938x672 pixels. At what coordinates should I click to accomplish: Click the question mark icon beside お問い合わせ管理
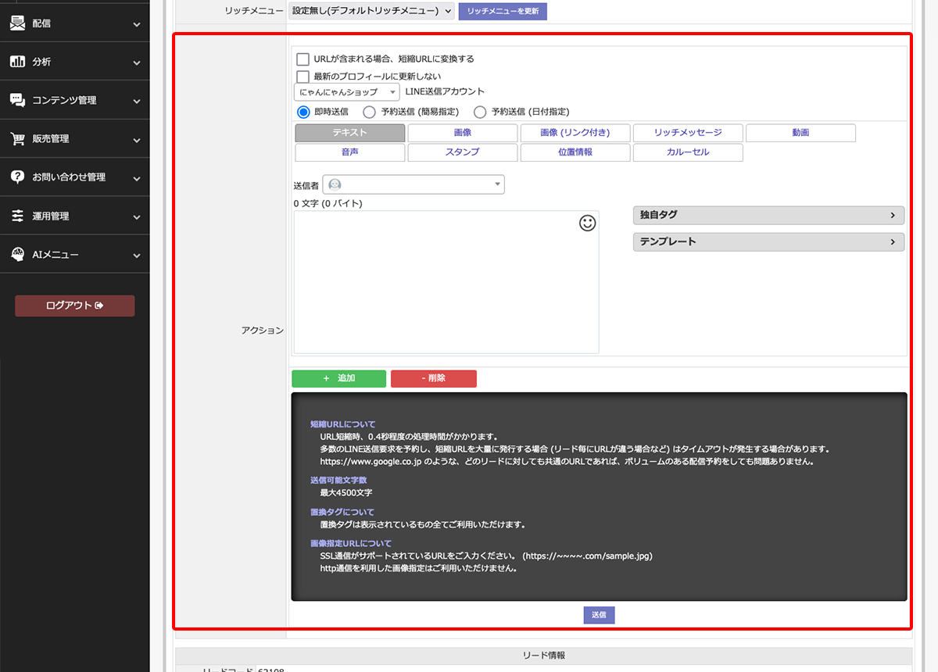17,177
